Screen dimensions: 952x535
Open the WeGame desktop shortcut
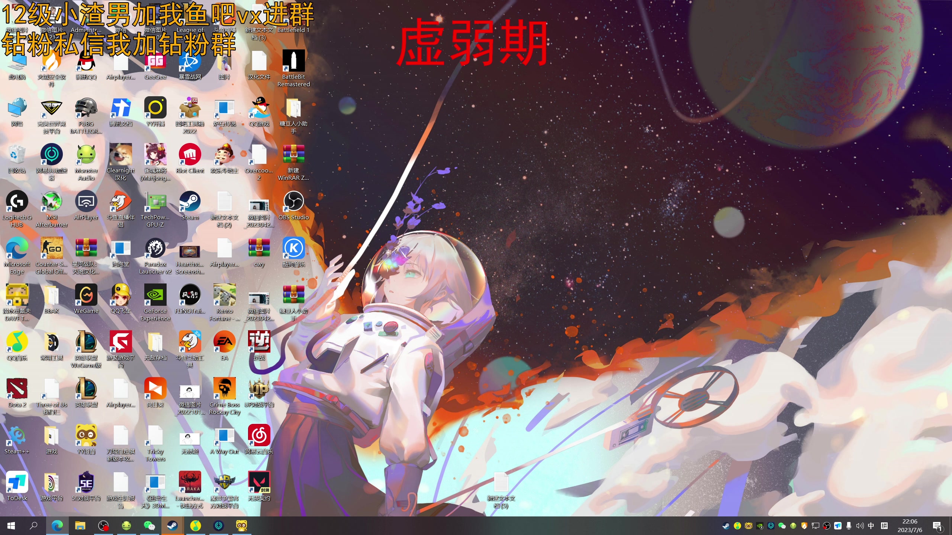pyautogui.click(x=86, y=299)
